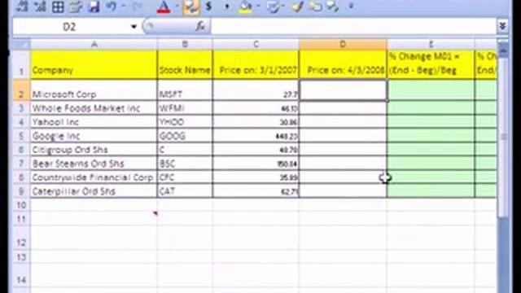
Task: Expand the formula bar with chevron
Action: (502, 26)
